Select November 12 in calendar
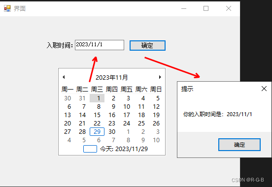The height and width of the screenshot is (187, 272). (156, 107)
